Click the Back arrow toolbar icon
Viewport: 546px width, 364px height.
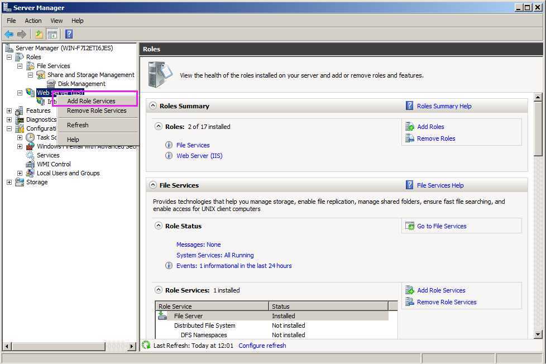9,34
